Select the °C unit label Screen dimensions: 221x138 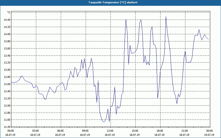point(9,12)
